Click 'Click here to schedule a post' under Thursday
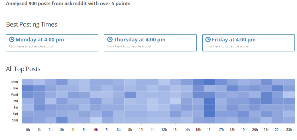The image size is (297, 140). click(x=129, y=46)
